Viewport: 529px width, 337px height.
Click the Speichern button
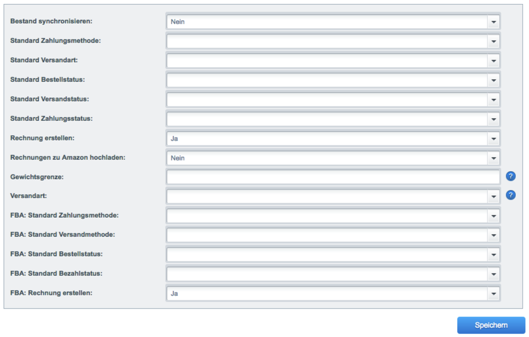click(491, 325)
